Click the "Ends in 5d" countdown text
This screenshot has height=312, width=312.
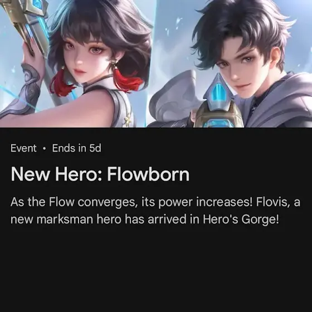(x=77, y=148)
